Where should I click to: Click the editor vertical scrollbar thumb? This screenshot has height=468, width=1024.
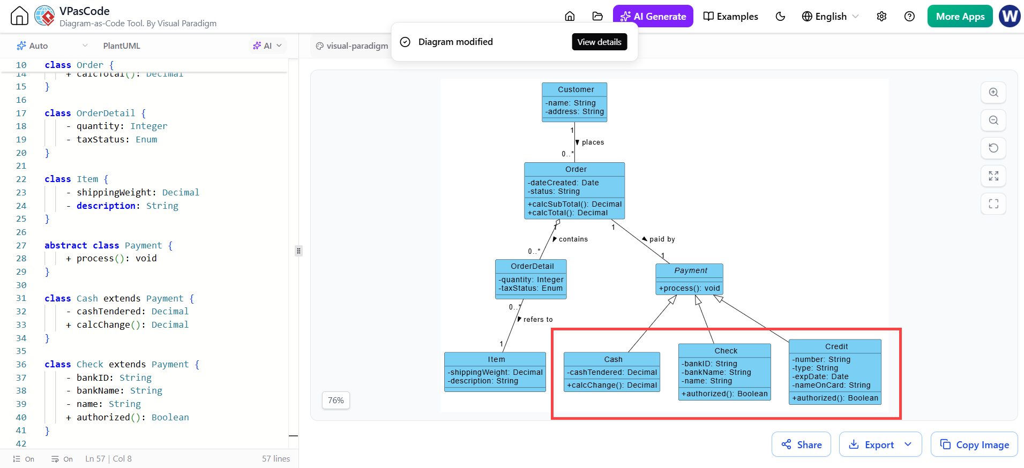pyautogui.click(x=293, y=436)
